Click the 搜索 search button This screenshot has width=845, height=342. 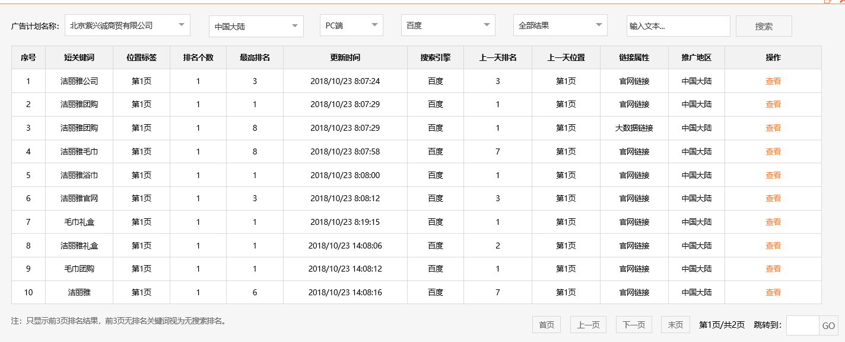tap(764, 25)
